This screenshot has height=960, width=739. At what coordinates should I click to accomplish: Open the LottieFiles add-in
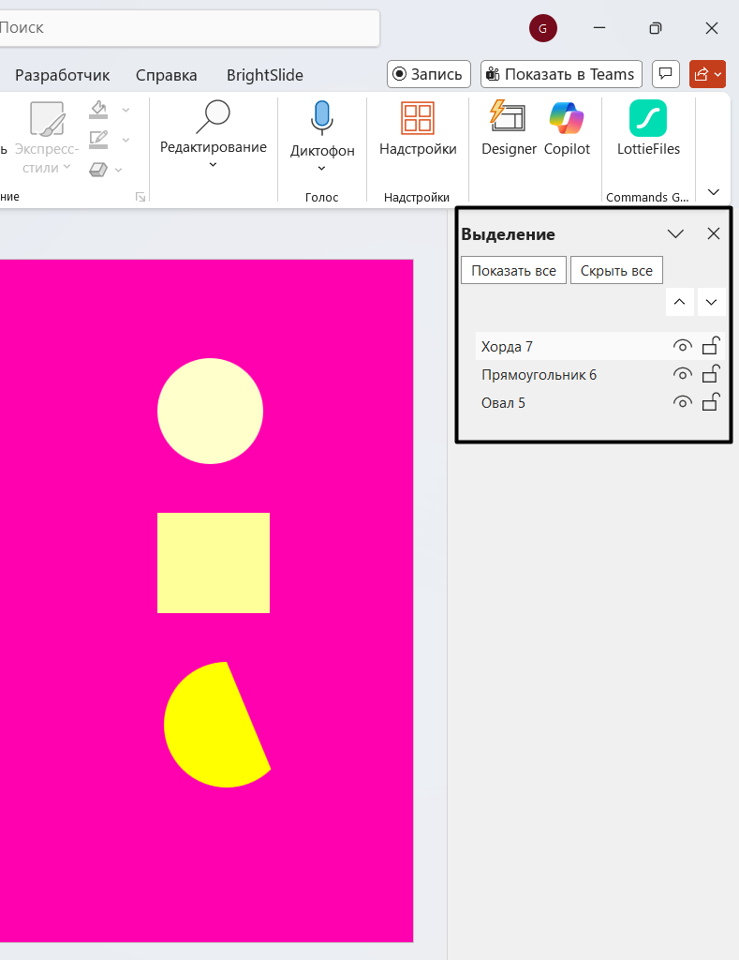648,128
